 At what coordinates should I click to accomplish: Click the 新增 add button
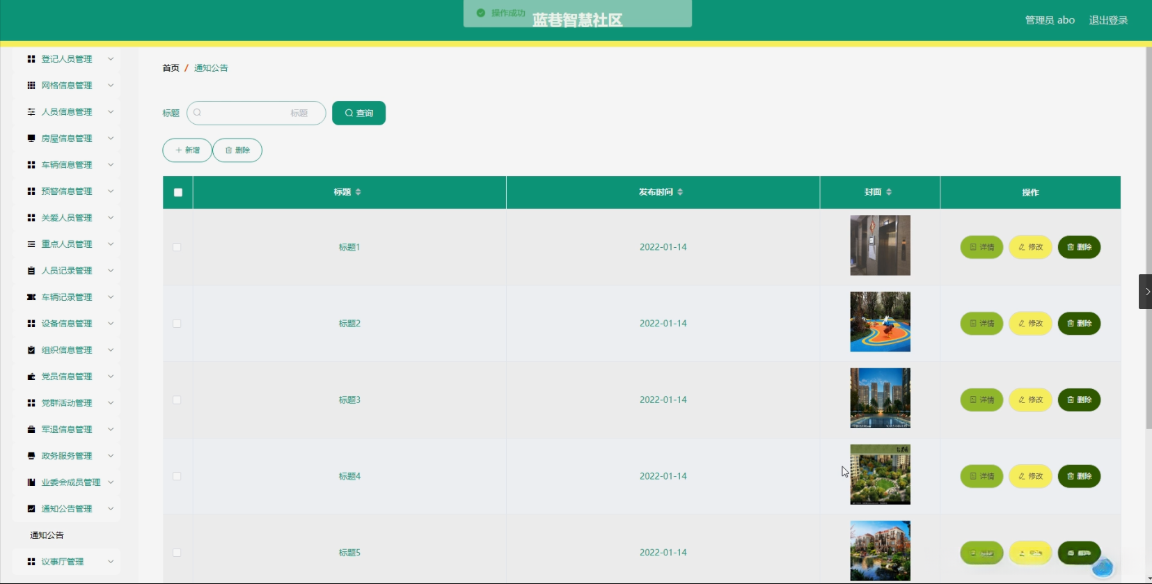click(187, 150)
